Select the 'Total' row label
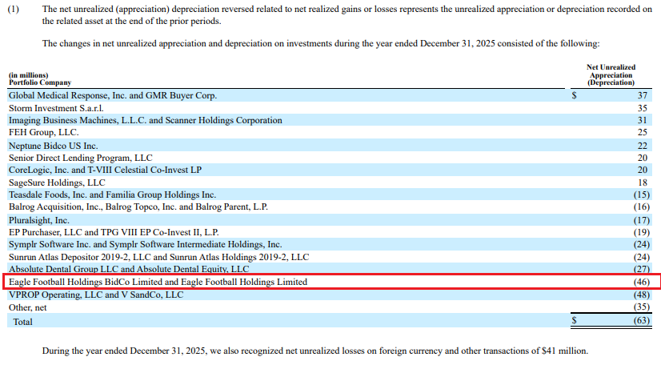 point(22,322)
